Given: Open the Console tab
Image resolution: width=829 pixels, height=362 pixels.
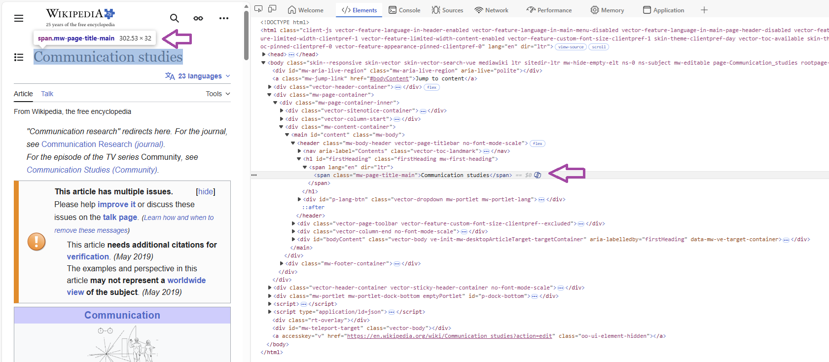Looking at the screenshot, I should pos(404,10).
